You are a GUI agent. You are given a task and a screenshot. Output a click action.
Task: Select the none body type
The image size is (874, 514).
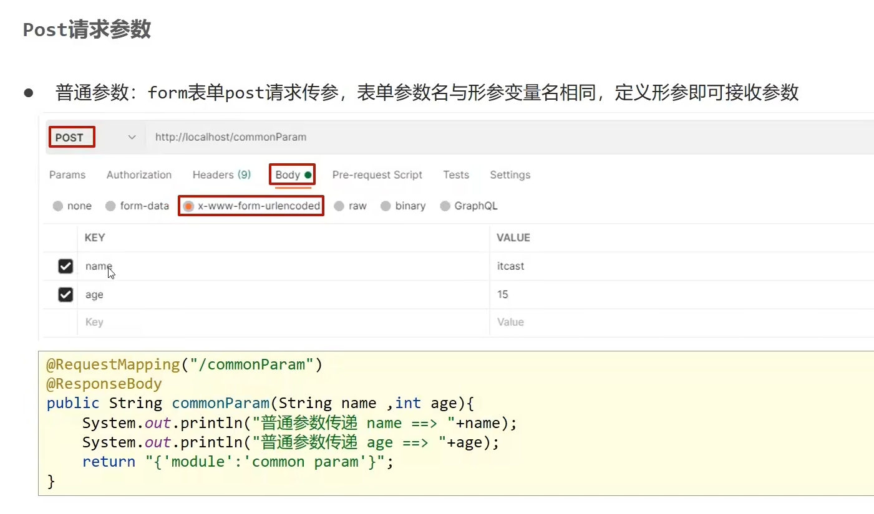click(x=58, y=206)
